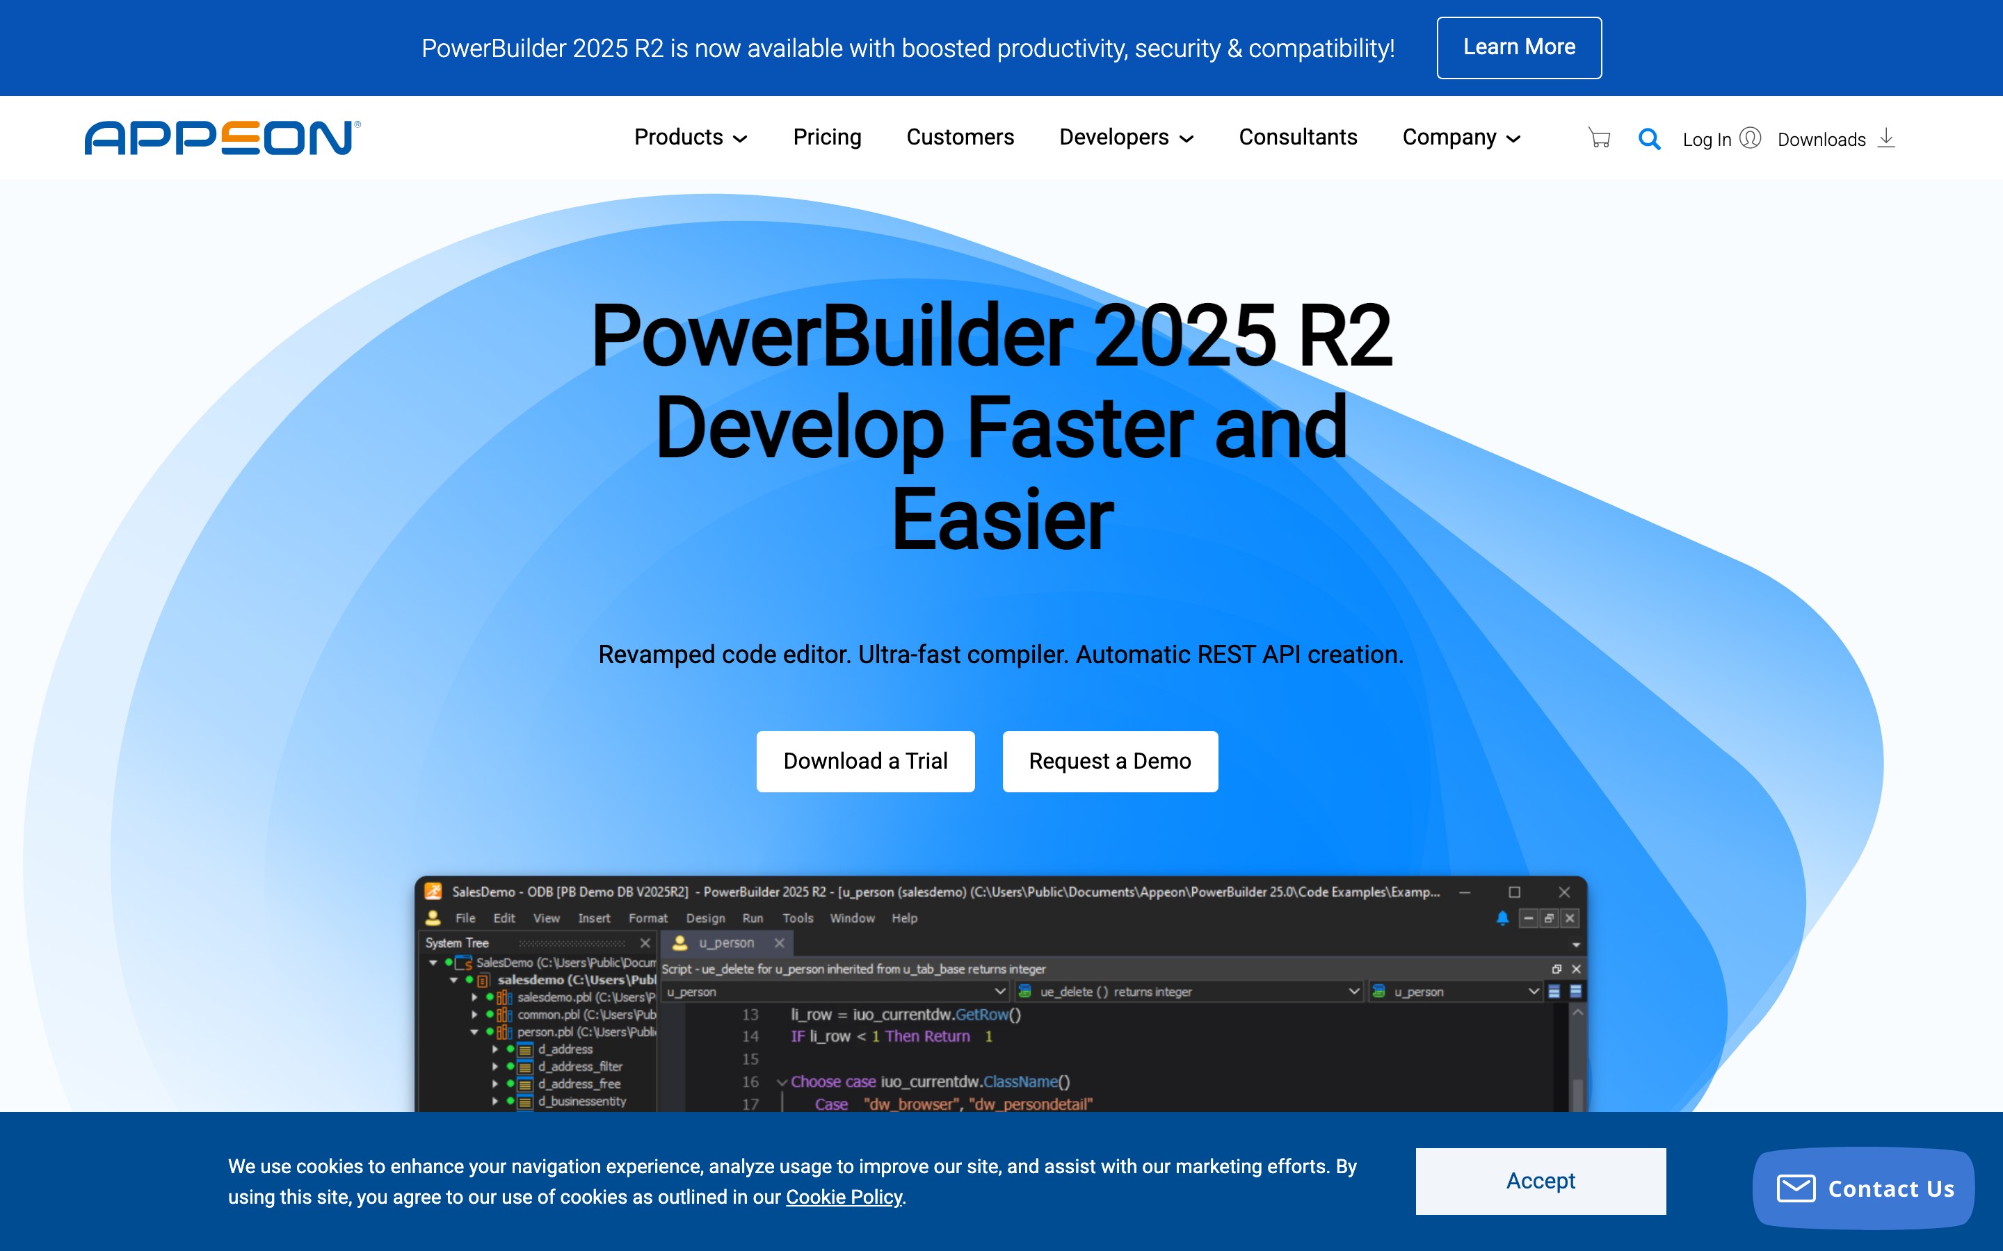The image size is (2003, 1251).
Task: Open the Run menu in PowerBuilder
Action: click(753, 918)
